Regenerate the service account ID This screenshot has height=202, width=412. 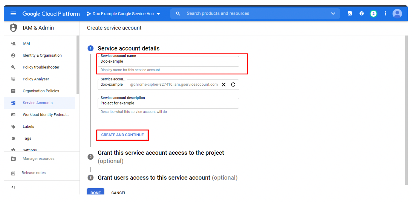tap(233, 84)
